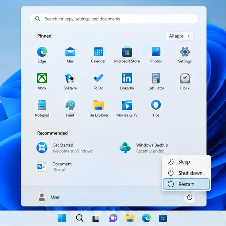Open the Solitaire game
The width and height of the screenshot is (226, 226).
[x=70, y=81]
